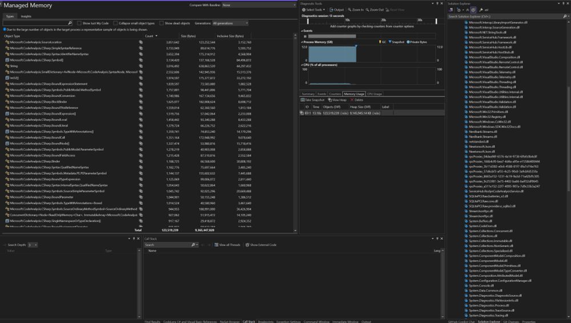Collapse the Process Memory (GB) section
The width and height of the screenshot is (571, 323).
point(302,42)
